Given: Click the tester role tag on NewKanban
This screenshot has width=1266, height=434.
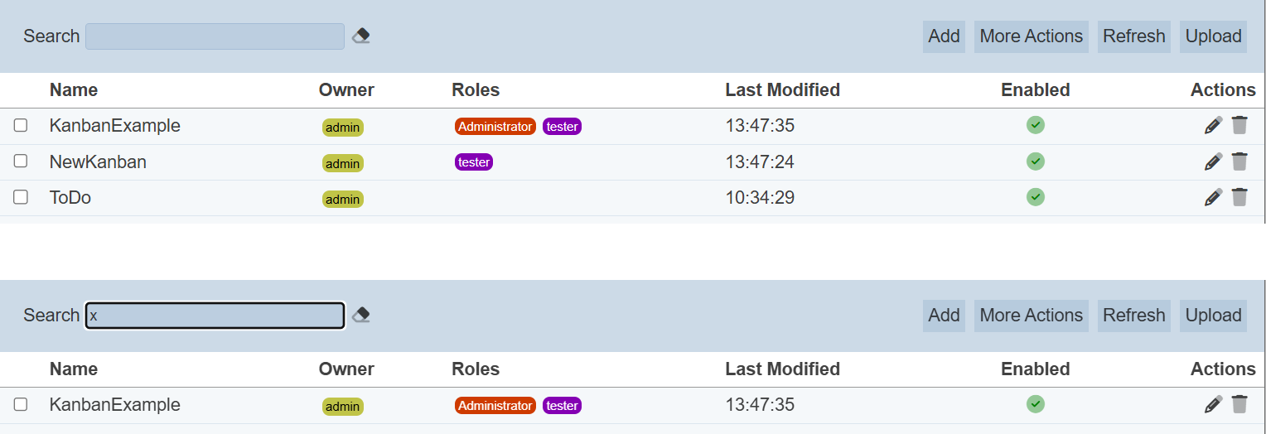Looking at the screenshot, I should 474,162.
